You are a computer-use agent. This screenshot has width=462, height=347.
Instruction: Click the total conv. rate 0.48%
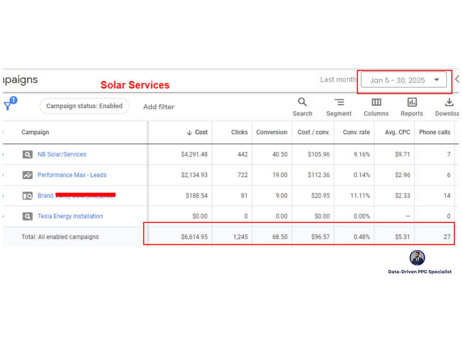click(362, 237)
